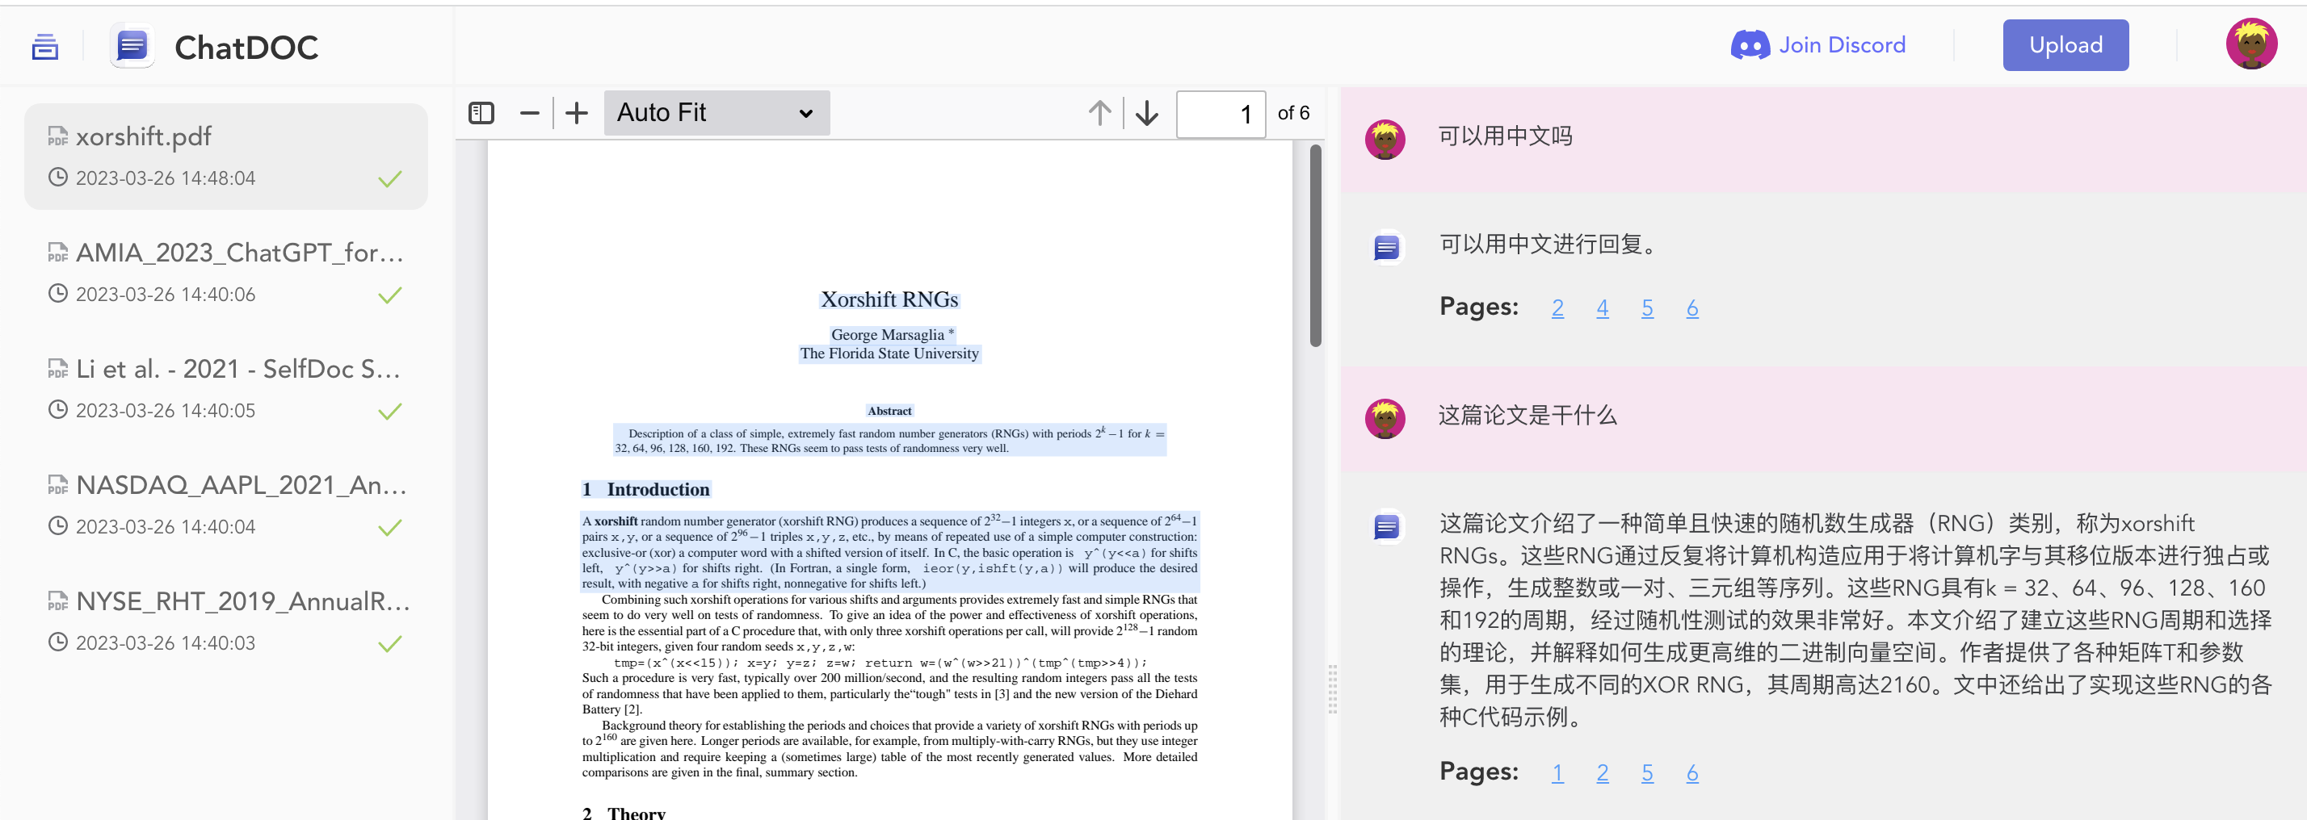Go to next page with down arrow
Image resolution: width=2307 pixels, height=820 pixels.
[1146, 113]
